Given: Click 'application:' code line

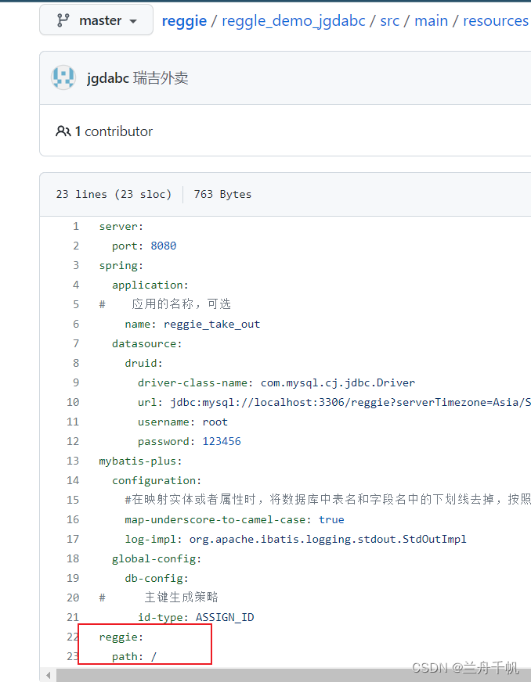Looking at the screenshot, I should tap(150, 285).
